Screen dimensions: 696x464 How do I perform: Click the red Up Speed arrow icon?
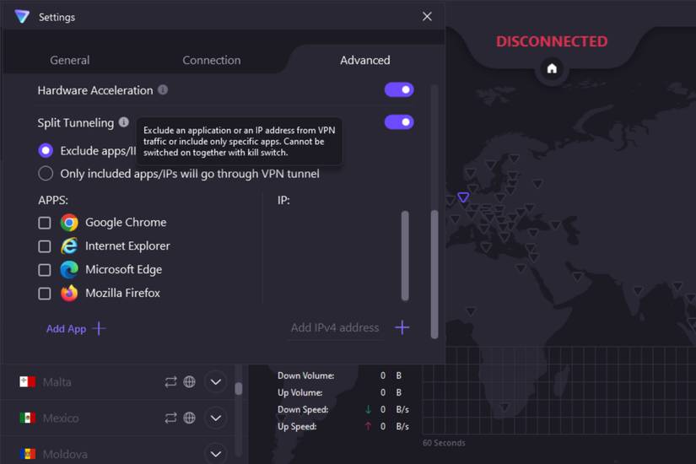point(368,426)
